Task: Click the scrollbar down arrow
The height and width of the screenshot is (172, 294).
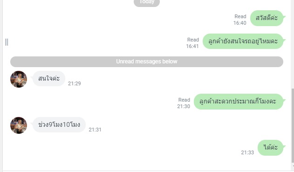Action: [293, 166]
